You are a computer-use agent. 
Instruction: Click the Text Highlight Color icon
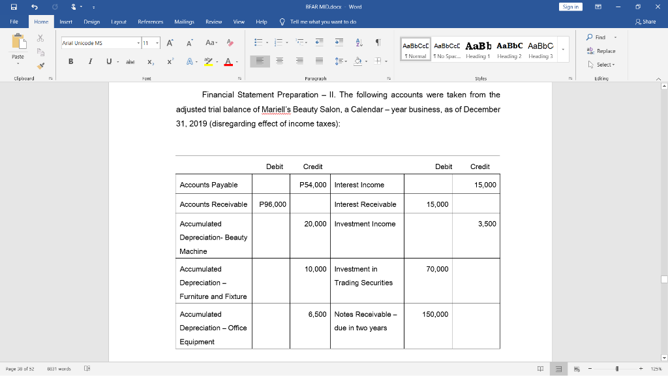[209, 61]
